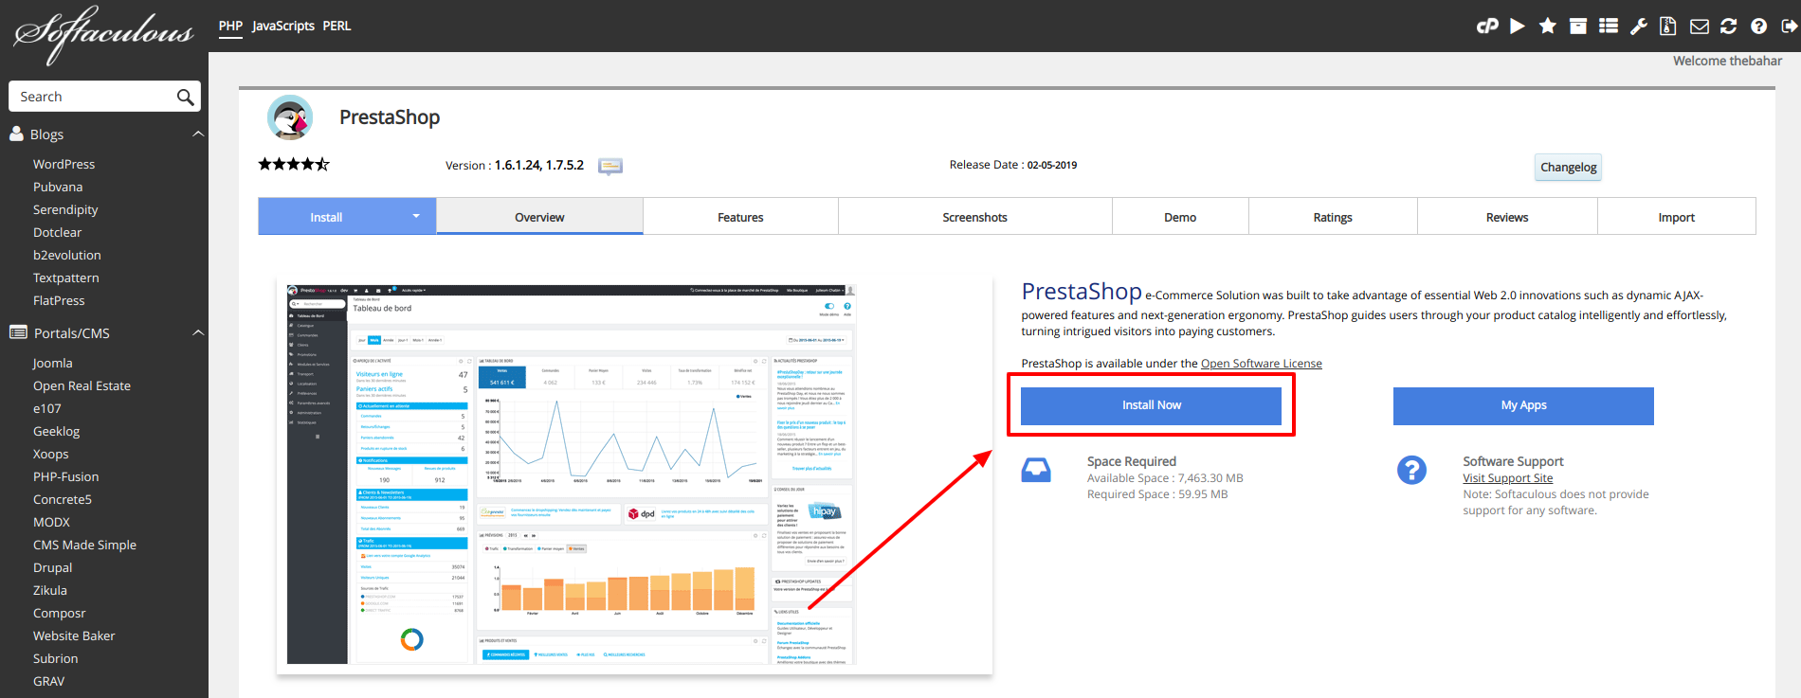Click the Install Now button
1801x698 pixels.
click(x=1151, y=405)
